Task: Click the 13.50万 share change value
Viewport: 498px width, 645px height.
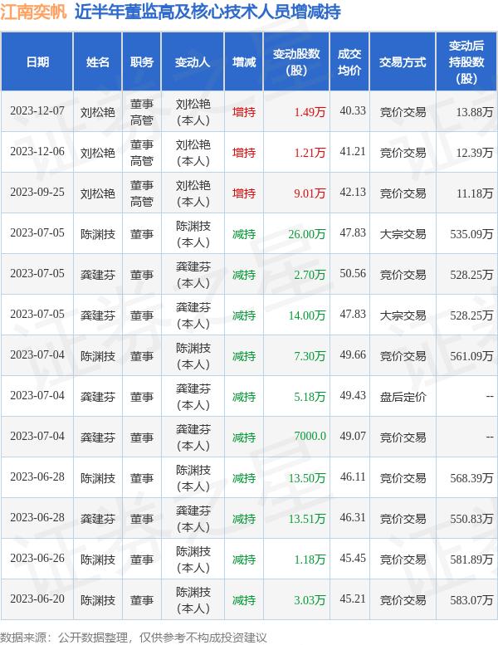Action: pyautogui.click(x=307, y=478)
